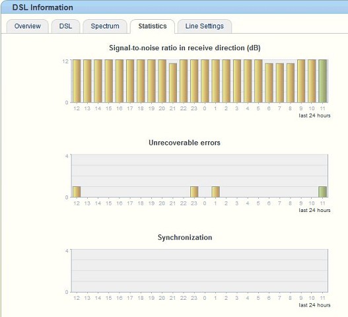
Task: Select the Spectrum tab
Action: tap(105, 26)
